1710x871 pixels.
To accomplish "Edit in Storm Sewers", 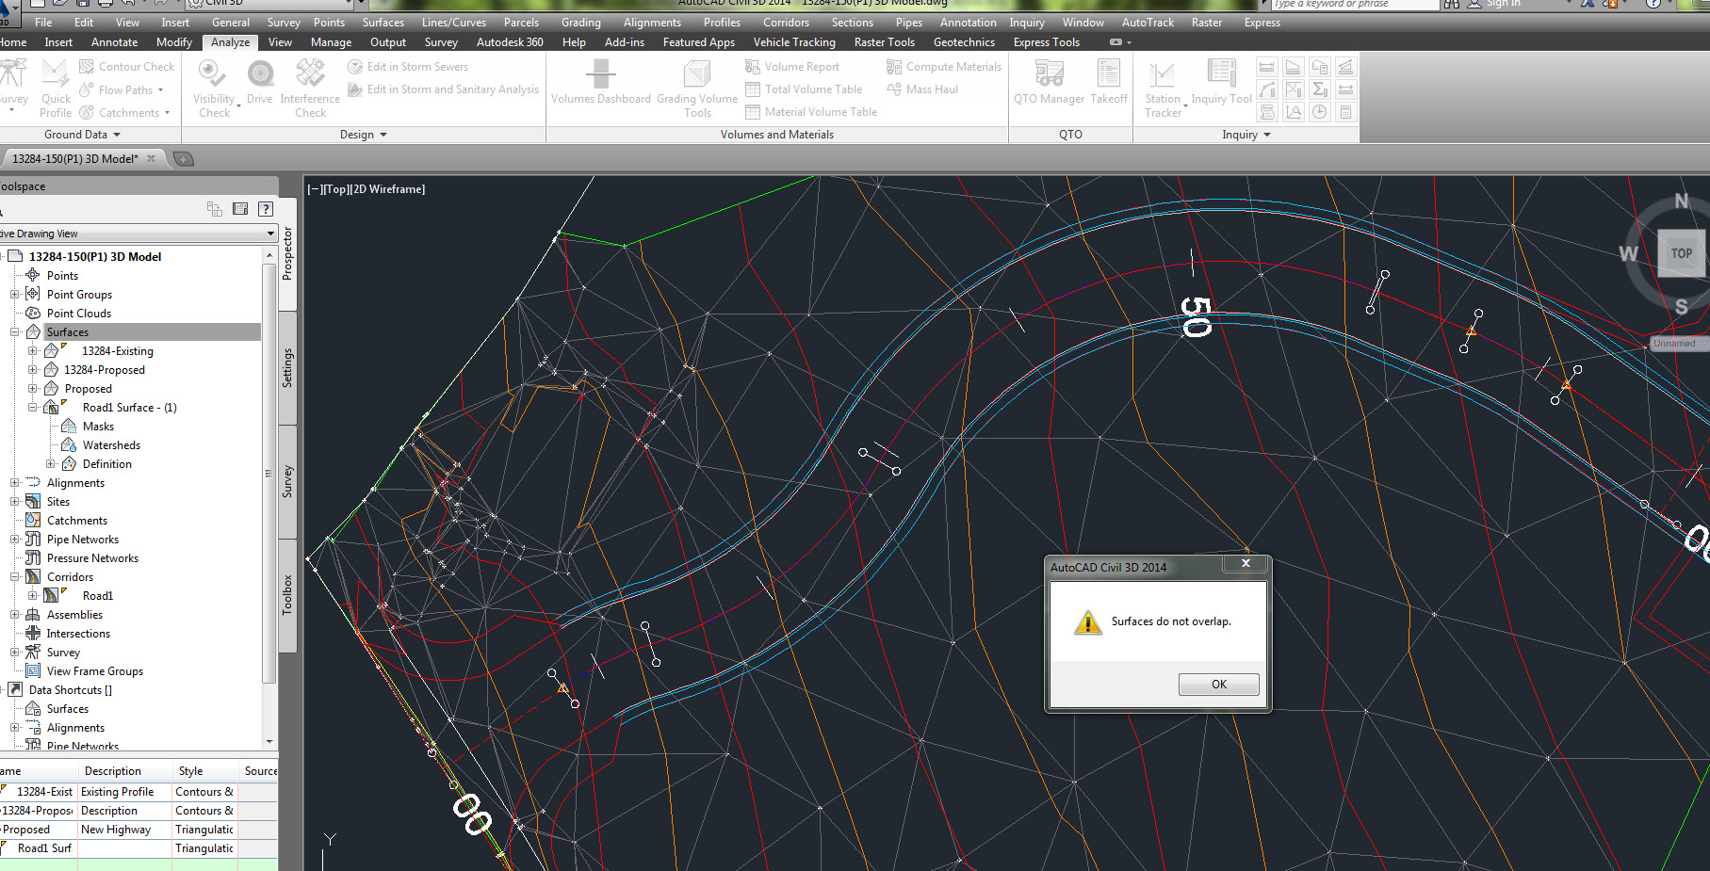I will [x=407, y=67].
